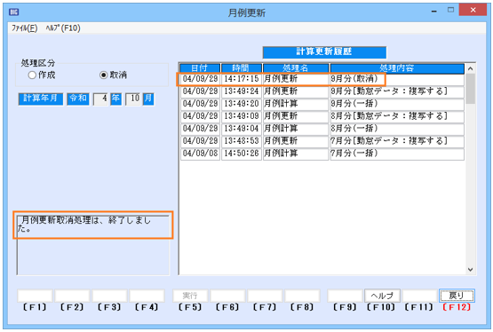Viewport: 493px width, 332px height.
Task: Click the 時間 column header
Action: [x=242, y=68]
